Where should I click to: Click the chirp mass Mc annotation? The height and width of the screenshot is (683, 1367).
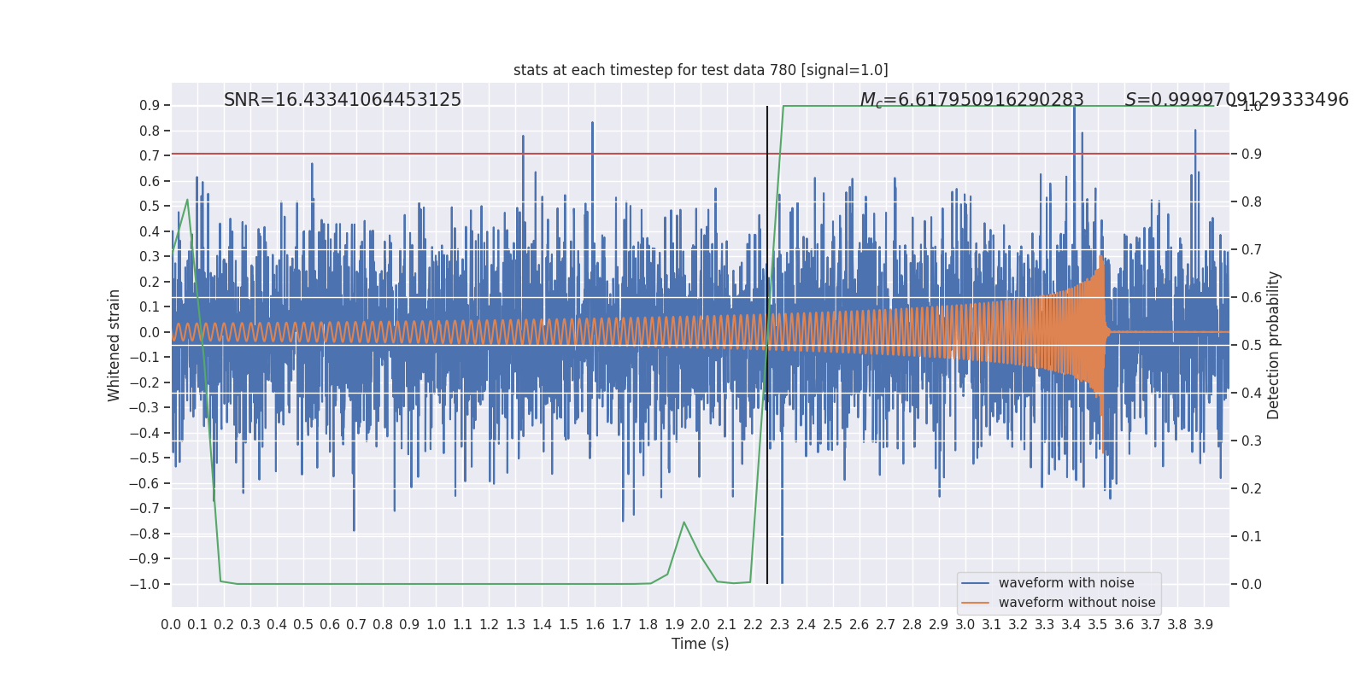[971, 100]
